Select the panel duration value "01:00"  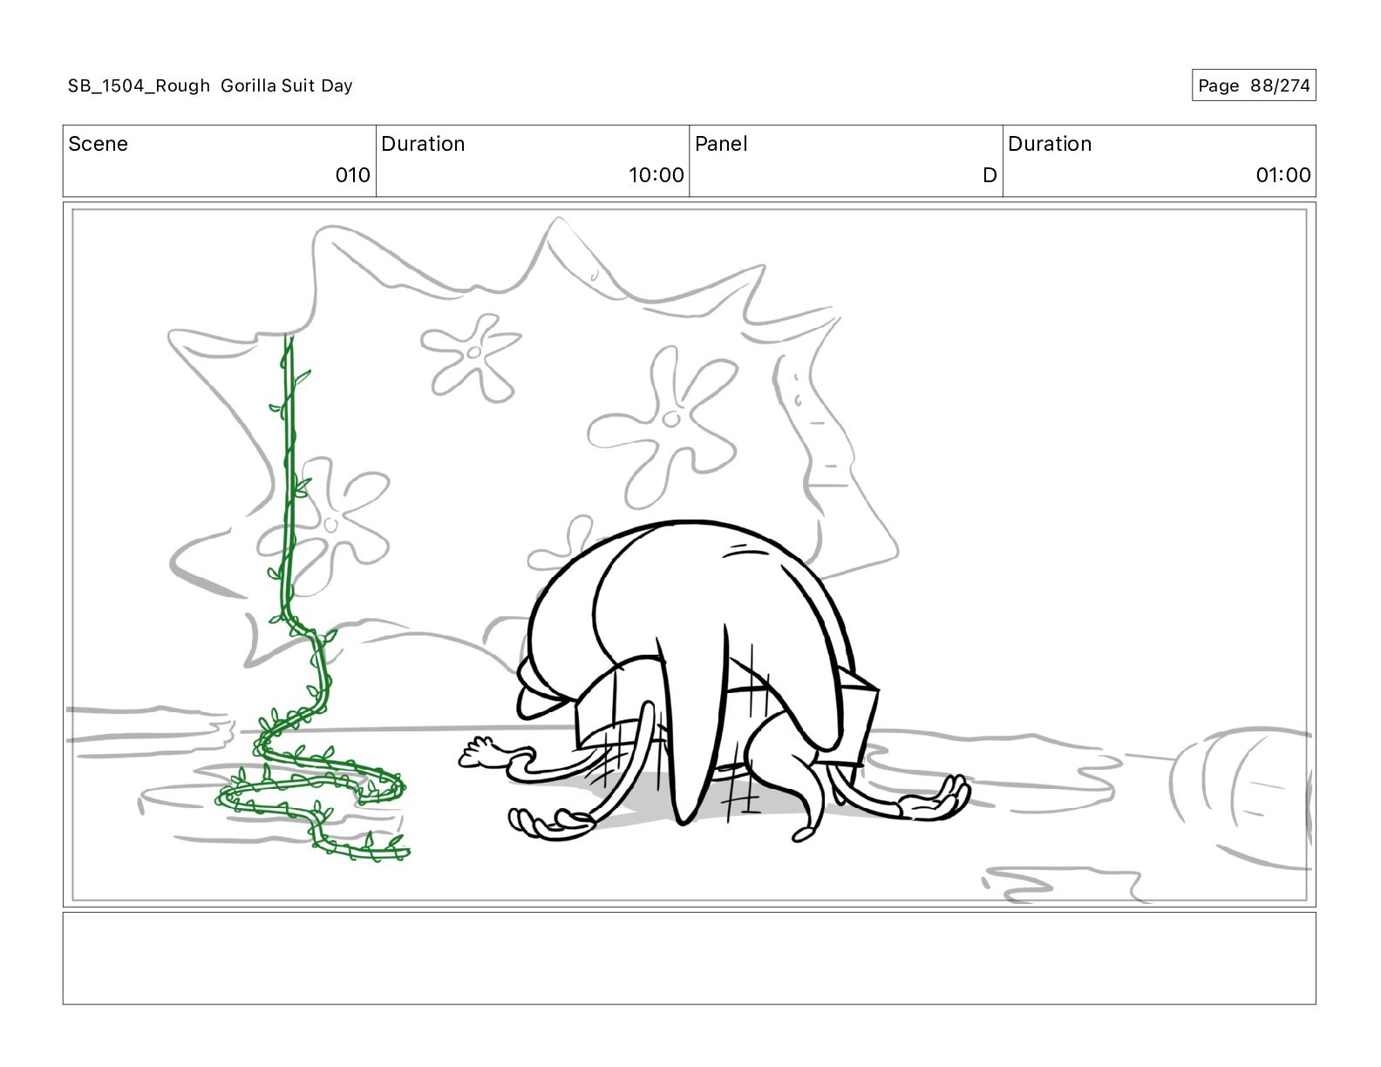(1283, 175)
